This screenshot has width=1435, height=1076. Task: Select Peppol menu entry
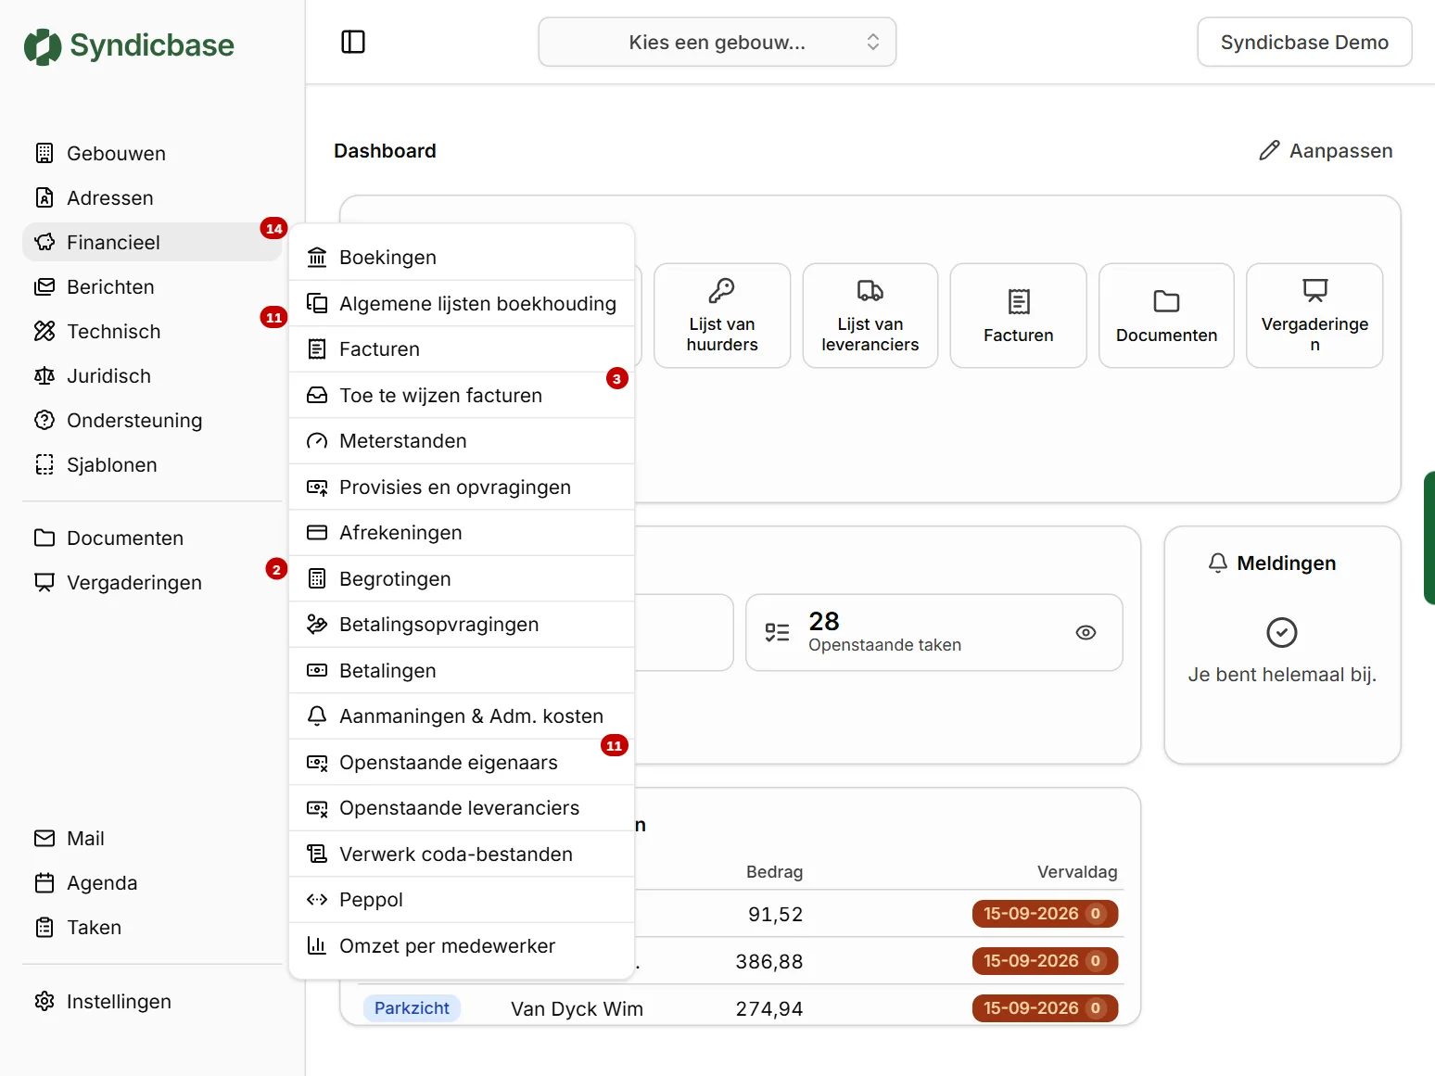point(462,899)
